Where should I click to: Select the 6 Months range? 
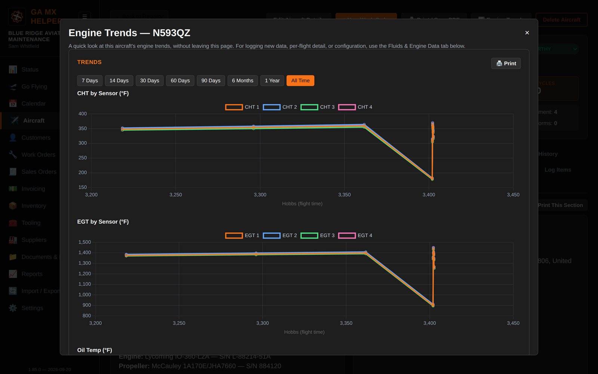coord(243,80)
